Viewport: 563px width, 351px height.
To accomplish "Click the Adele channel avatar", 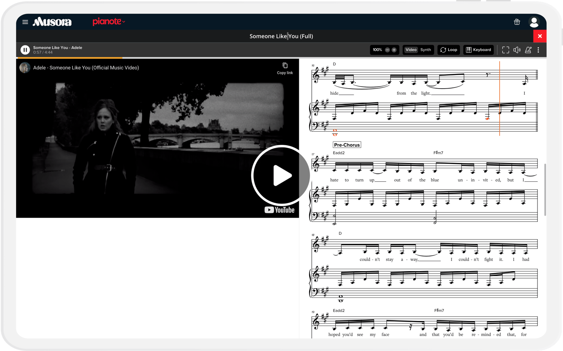I will [x=25, y=68].
